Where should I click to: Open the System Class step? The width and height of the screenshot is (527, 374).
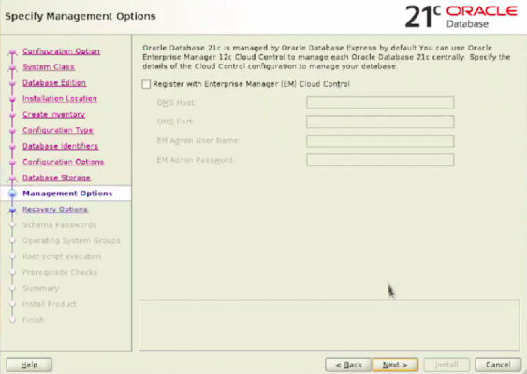point(49,66)
